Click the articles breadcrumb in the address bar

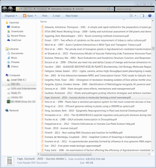(x=80, y=9)
